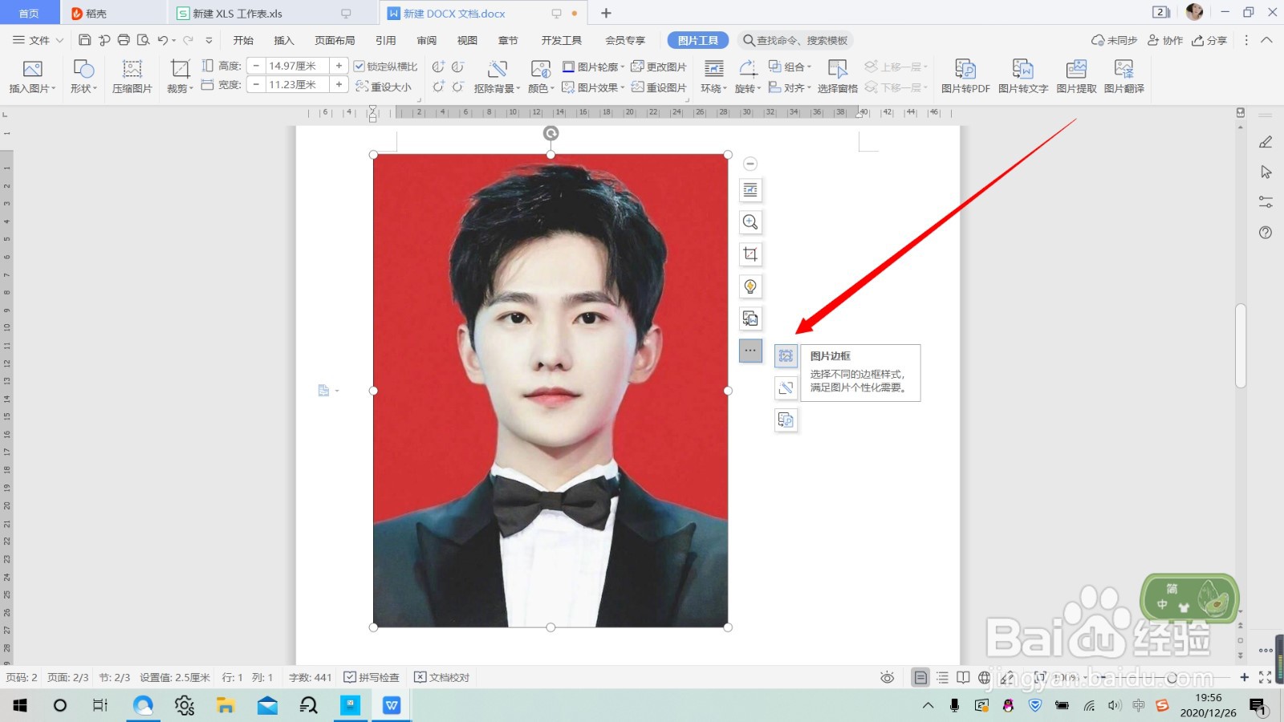This screenshot has width=1284, height=722.
Task: Switch to outline view icon in status bar
Action: click(x=942, y=678)
